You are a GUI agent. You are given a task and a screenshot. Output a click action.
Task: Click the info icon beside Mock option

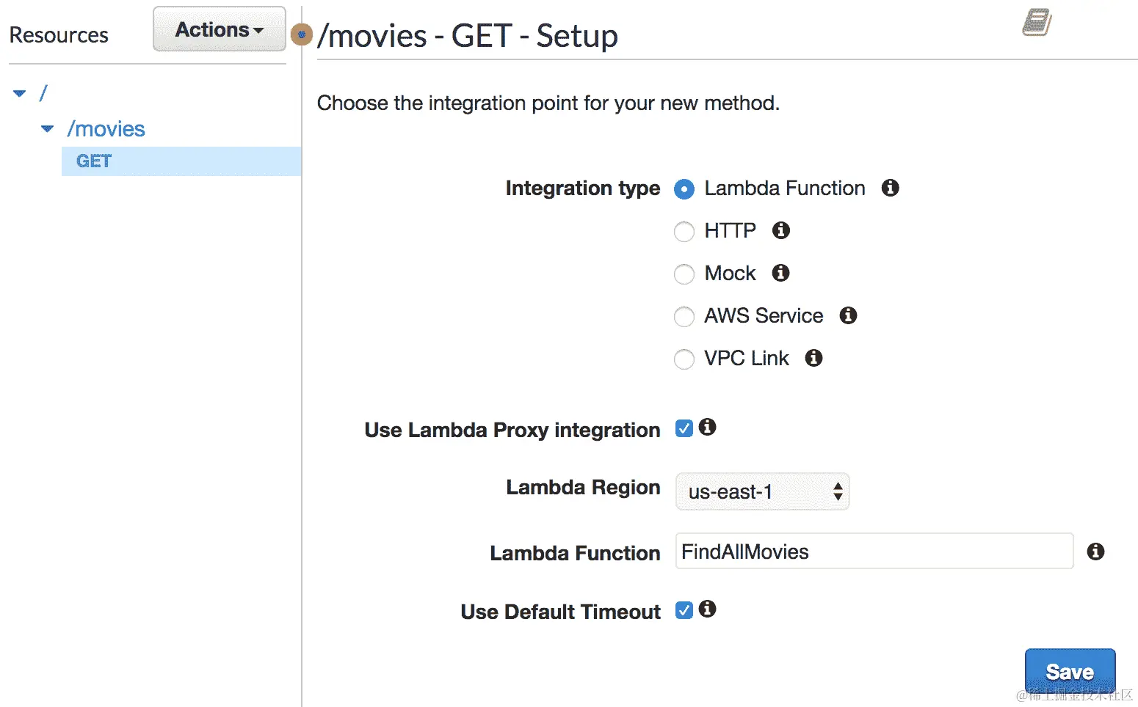coord(780,273)
